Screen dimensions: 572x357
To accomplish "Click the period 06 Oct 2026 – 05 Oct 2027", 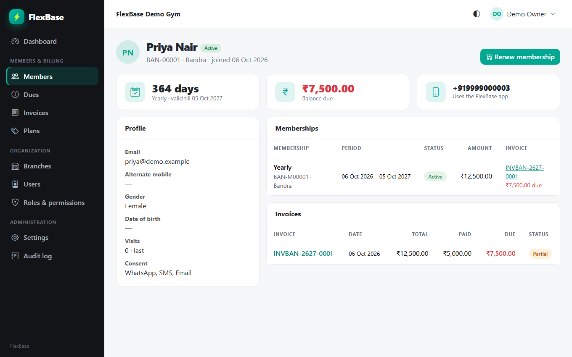I will tap(376, 176).
